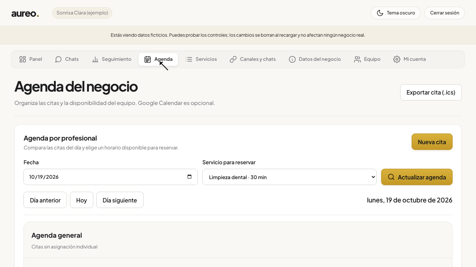Open the Chats tab label
The width and height of the screenshot is (476, 267).
72,59
